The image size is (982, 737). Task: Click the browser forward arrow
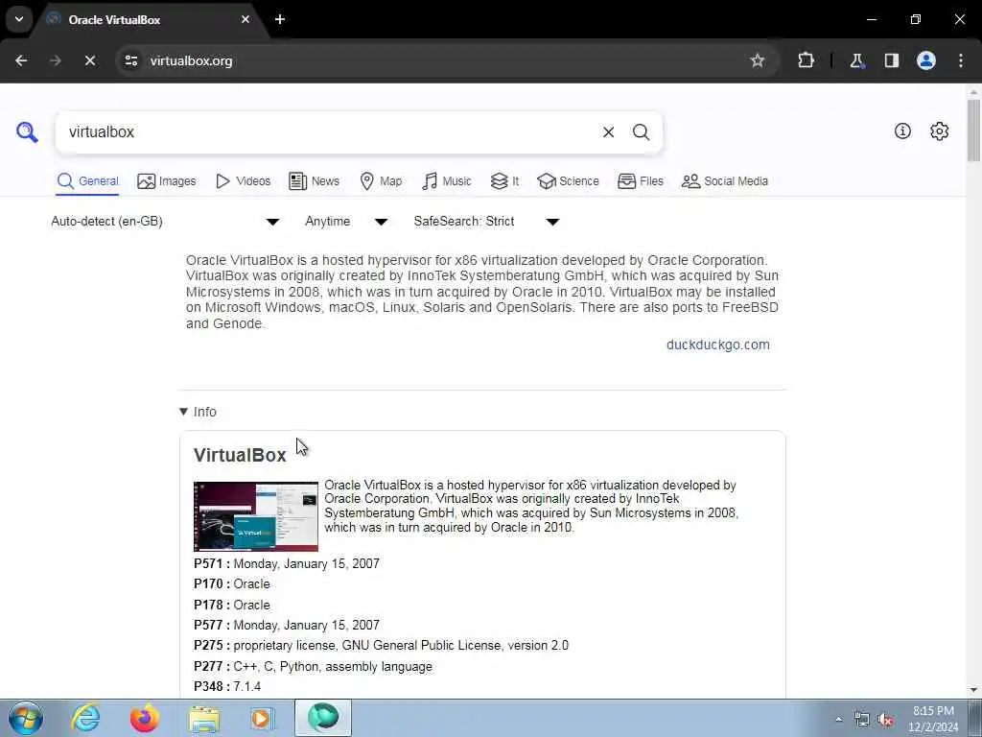[56, 60]
